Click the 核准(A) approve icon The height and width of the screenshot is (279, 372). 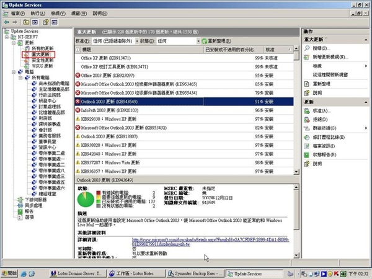pyautogui.click(x=307, y=111)
